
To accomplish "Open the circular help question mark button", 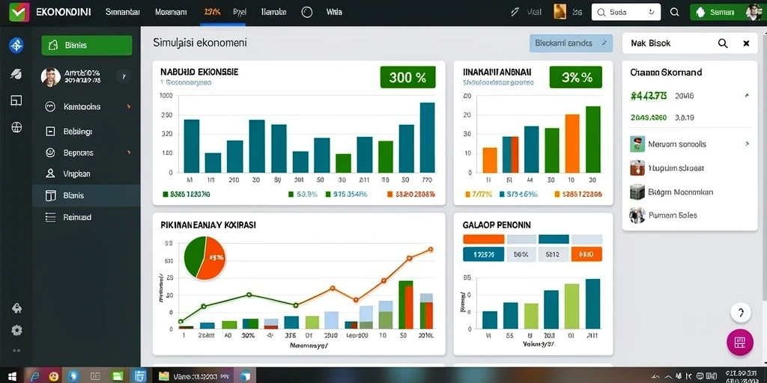I will pyautogui.click(x=741, y=313).
